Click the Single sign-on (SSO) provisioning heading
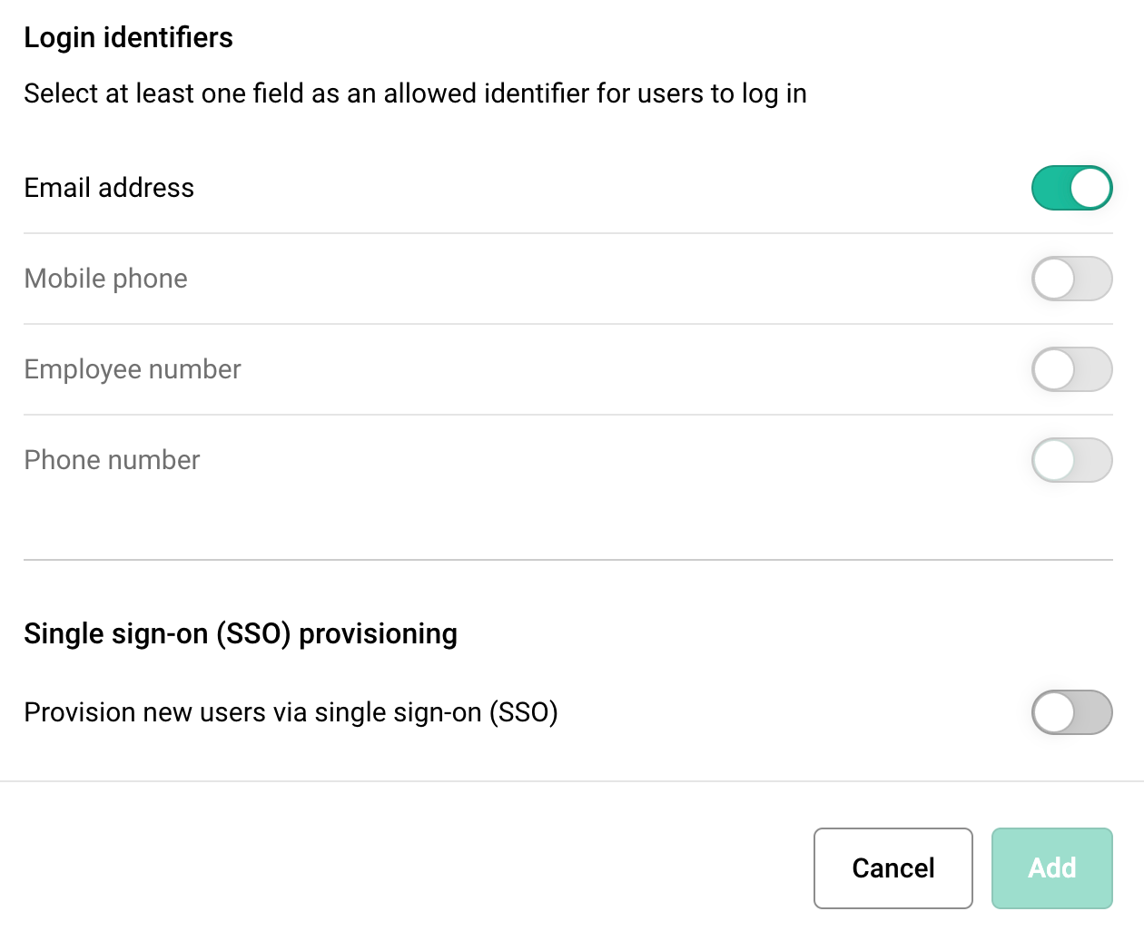Image resolution: width=1144 pixels, height=931 pixels. tap(241, 633)
